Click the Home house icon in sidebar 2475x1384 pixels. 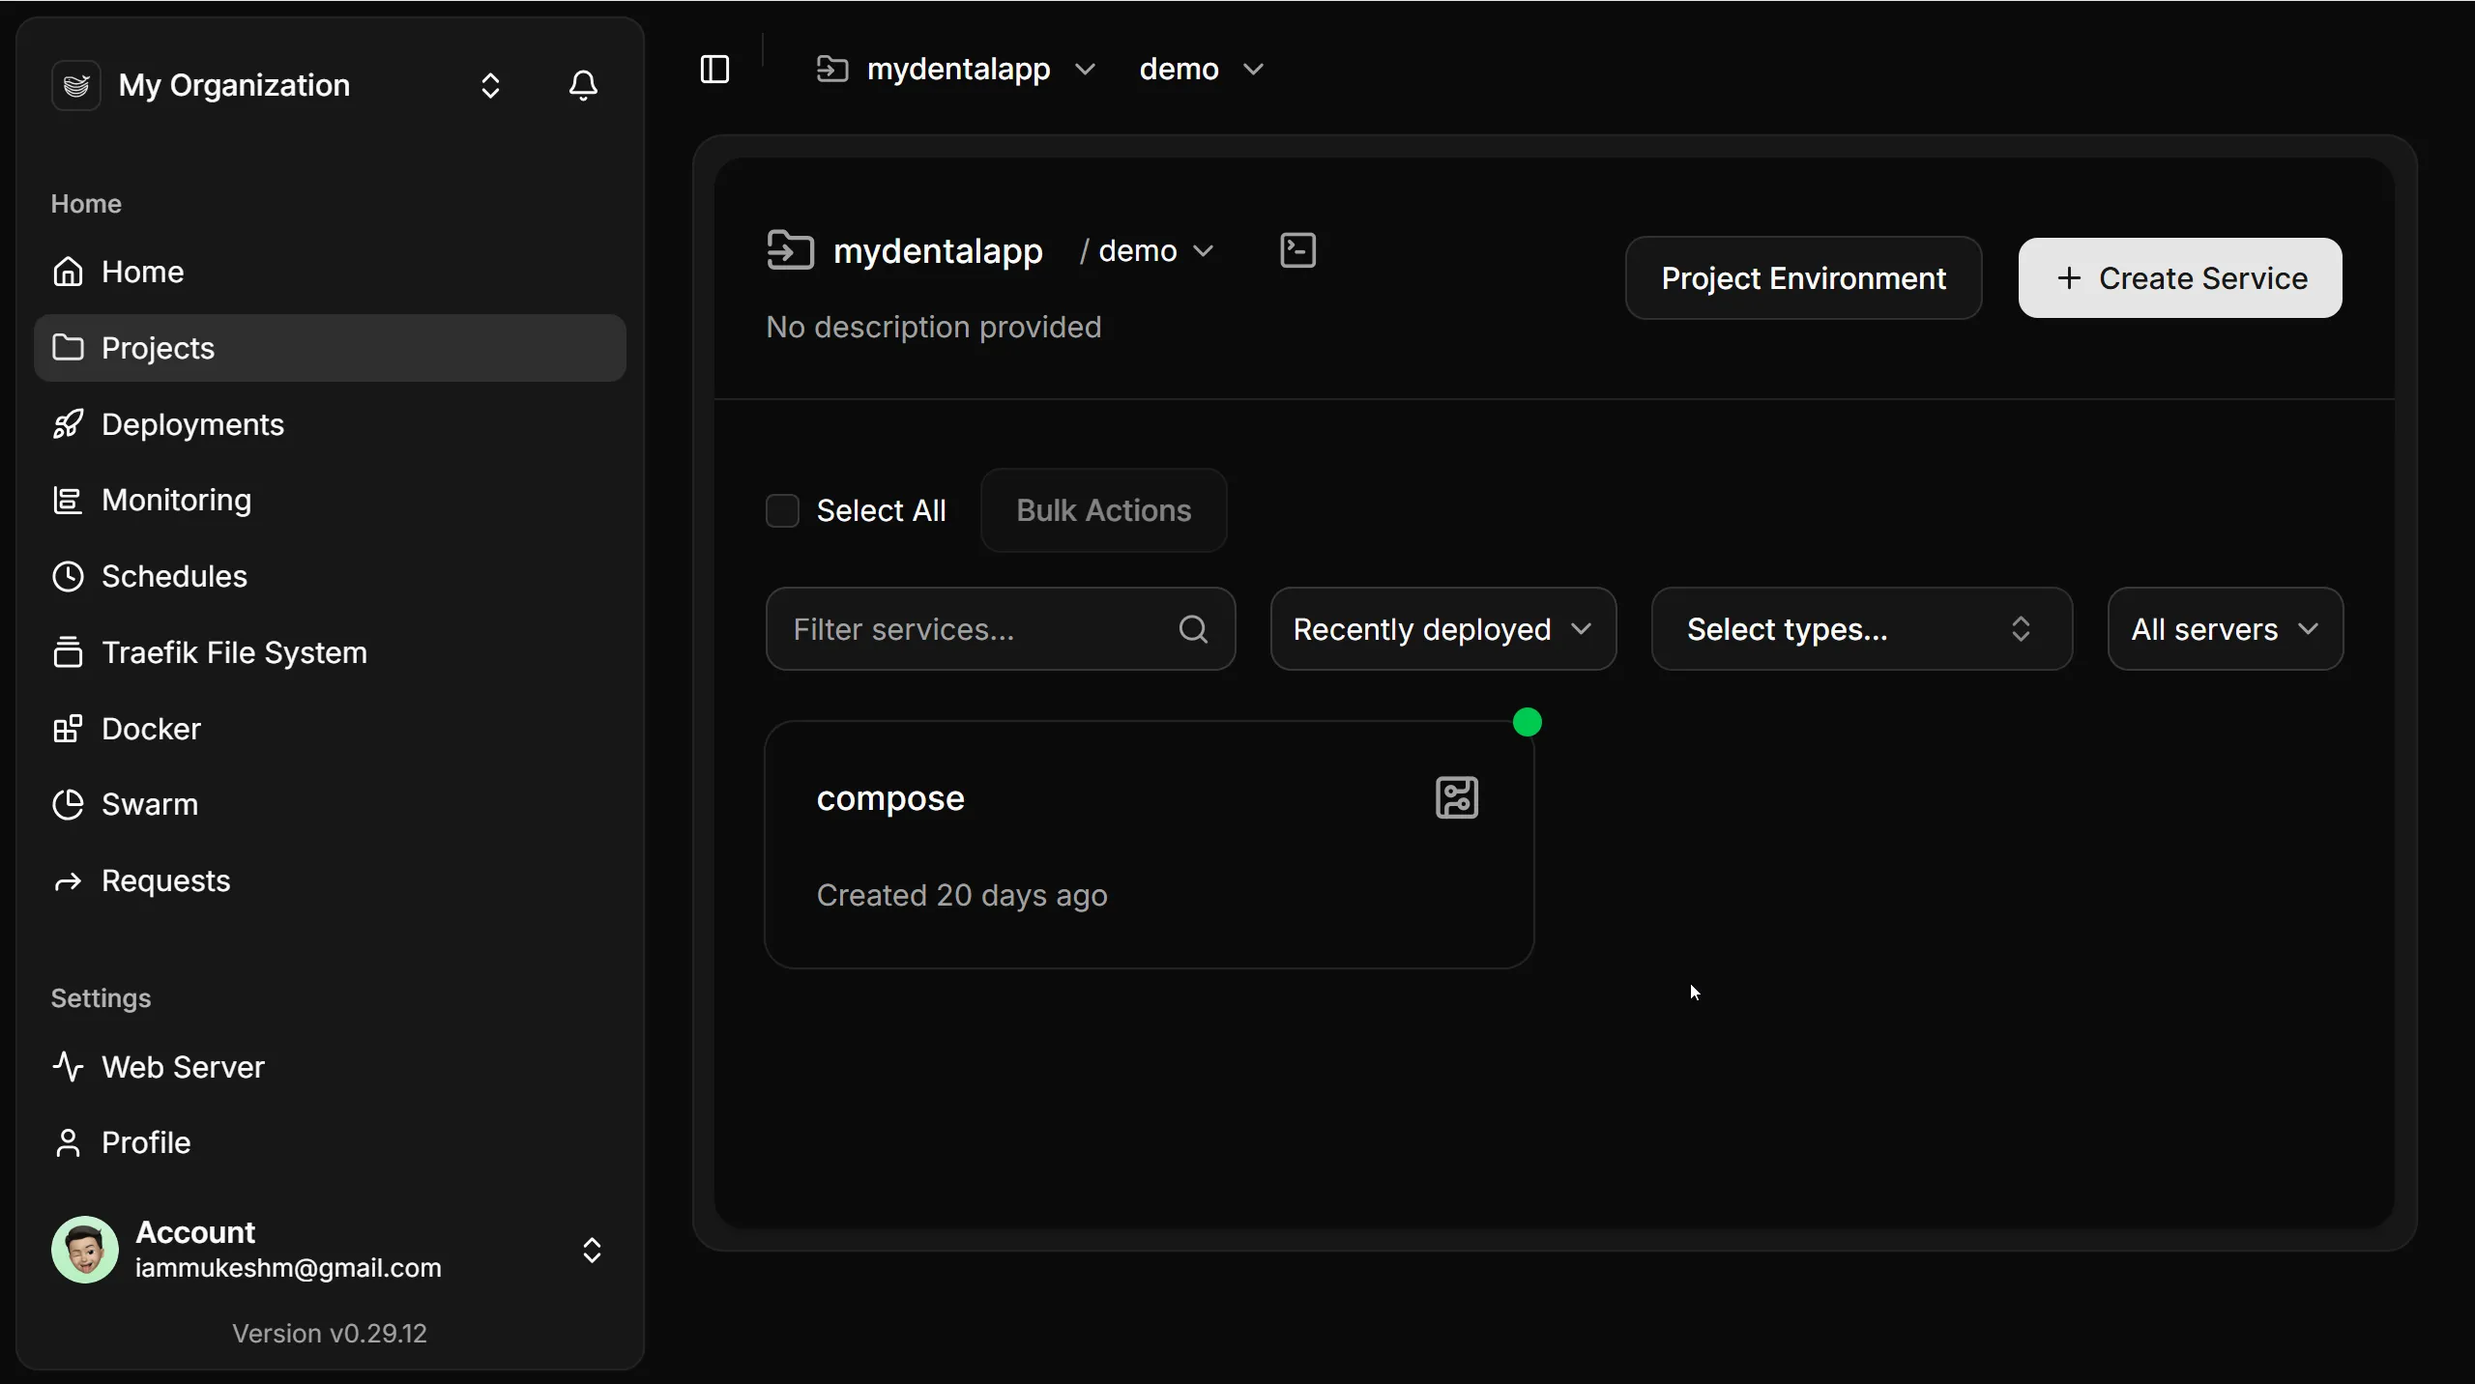tap(68, 272)
